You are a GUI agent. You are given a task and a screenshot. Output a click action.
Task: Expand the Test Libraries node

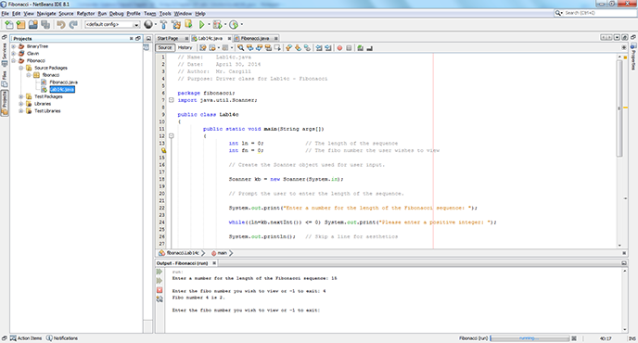click(20, 110)
